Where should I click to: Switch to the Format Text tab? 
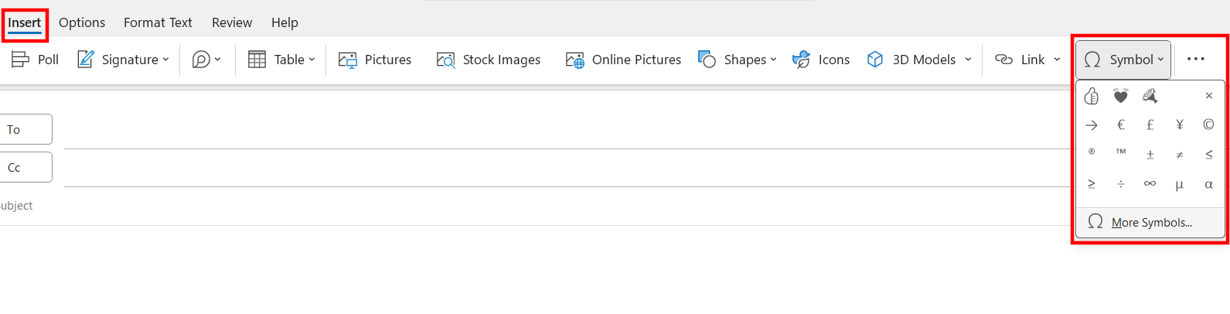click(158, 22)
